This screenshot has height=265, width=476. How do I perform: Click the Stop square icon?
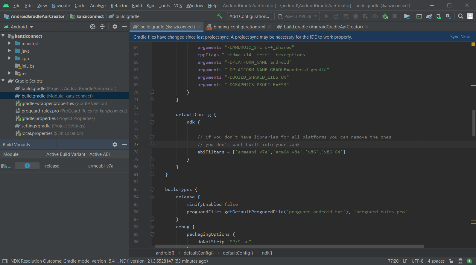[395, 16]
